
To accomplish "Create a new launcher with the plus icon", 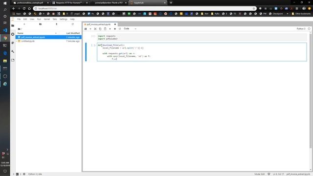I will (24, 24).
